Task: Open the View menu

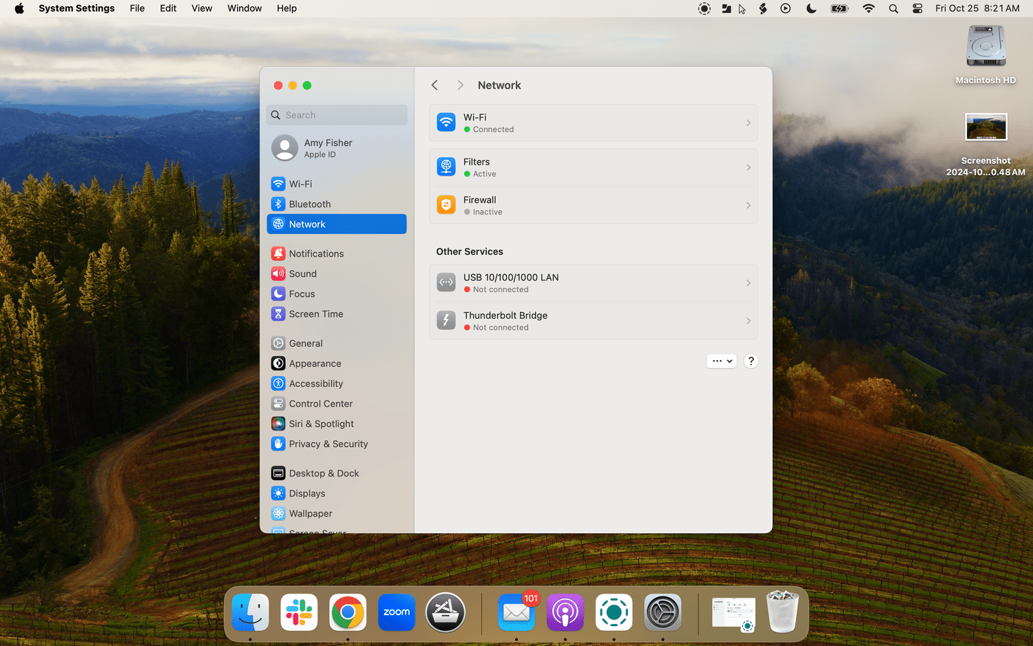Action: (x=202, y=8)
